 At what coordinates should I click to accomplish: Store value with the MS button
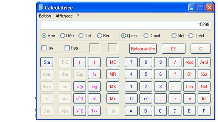click(x=113, y=87)
